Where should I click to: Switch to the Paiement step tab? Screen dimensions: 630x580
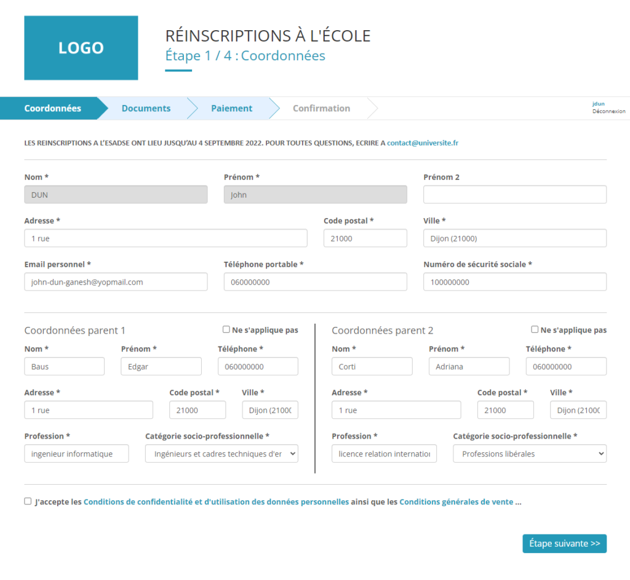point(232,108)
